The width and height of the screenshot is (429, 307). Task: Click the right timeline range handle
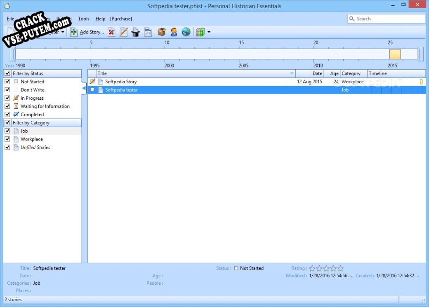pyautogui.click(x=420, y=54)
